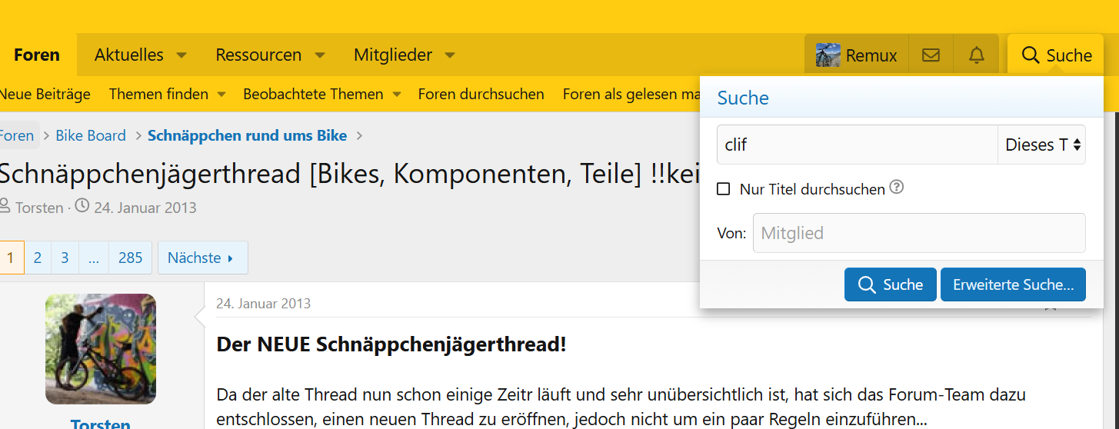Click the Remux user avatar
Screen dimensions: 1119x429
(828, 55)
